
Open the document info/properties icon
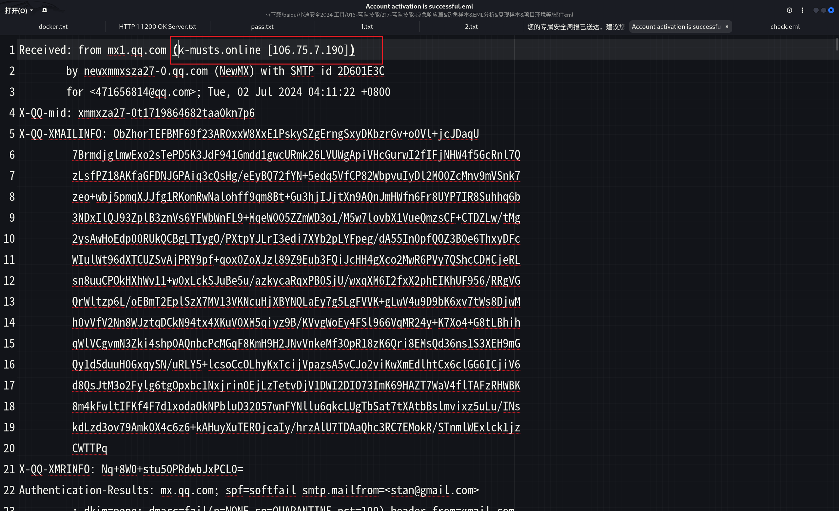[789, 10]
